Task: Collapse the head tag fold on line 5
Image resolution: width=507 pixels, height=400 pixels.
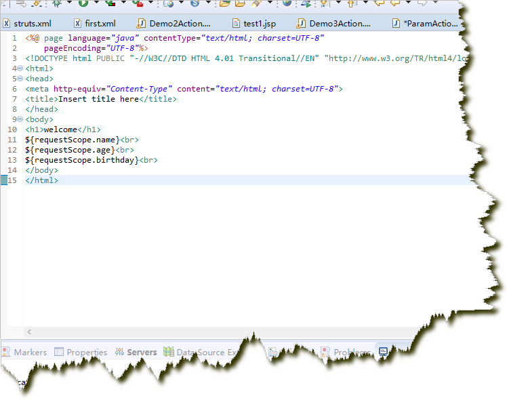Action: [x=20, y=78]
